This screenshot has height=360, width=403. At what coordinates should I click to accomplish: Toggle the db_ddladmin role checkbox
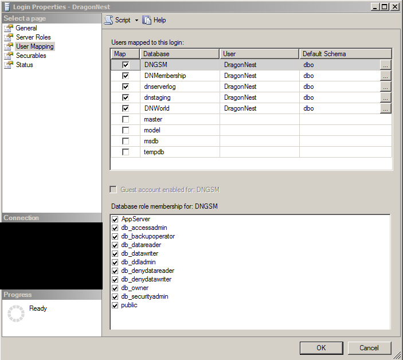[115, 263]
